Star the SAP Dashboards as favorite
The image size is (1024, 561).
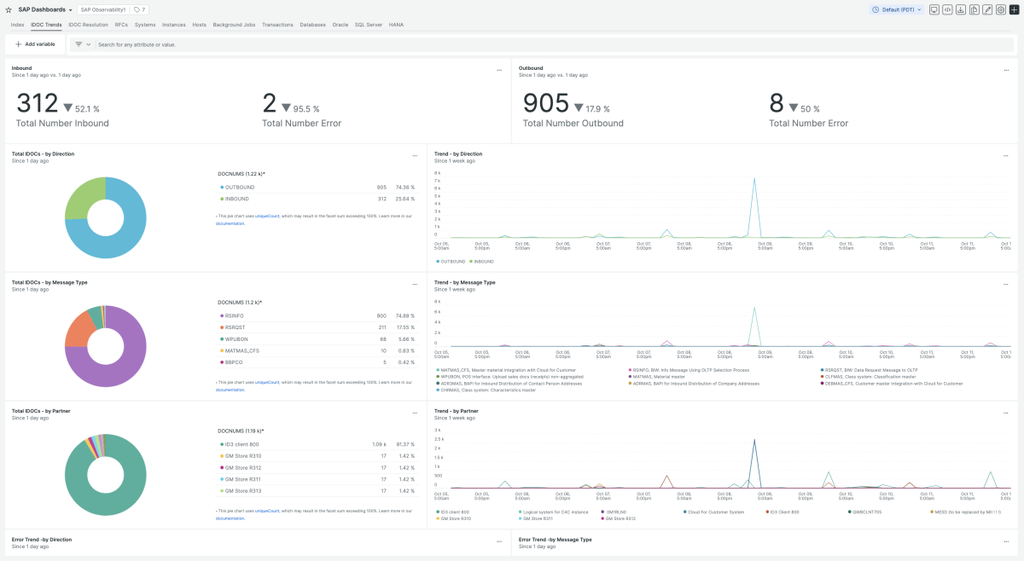pyautogui.click(x=9, y=9)
